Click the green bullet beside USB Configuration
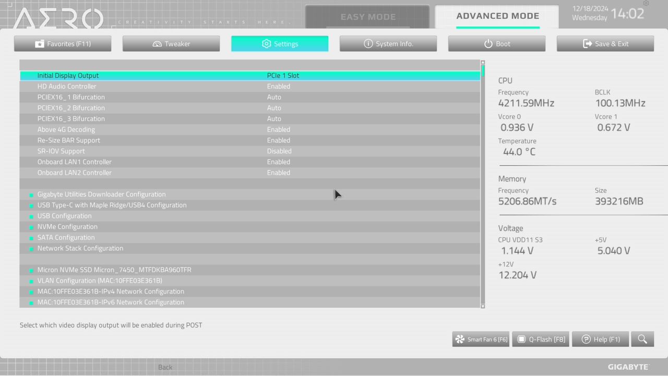 point(31,216)
